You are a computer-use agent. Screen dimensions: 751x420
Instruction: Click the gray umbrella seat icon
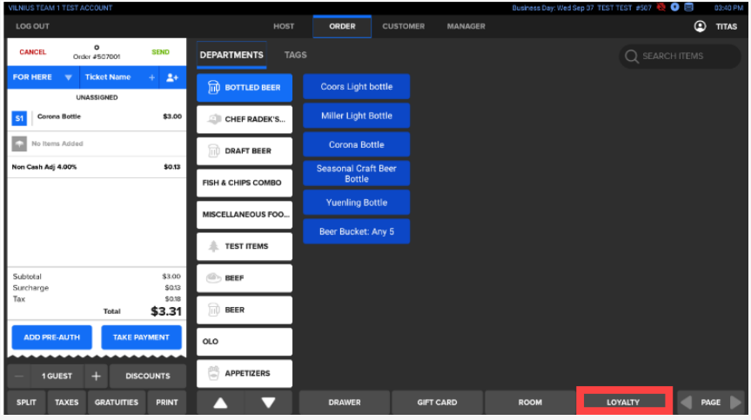(19, 143)
